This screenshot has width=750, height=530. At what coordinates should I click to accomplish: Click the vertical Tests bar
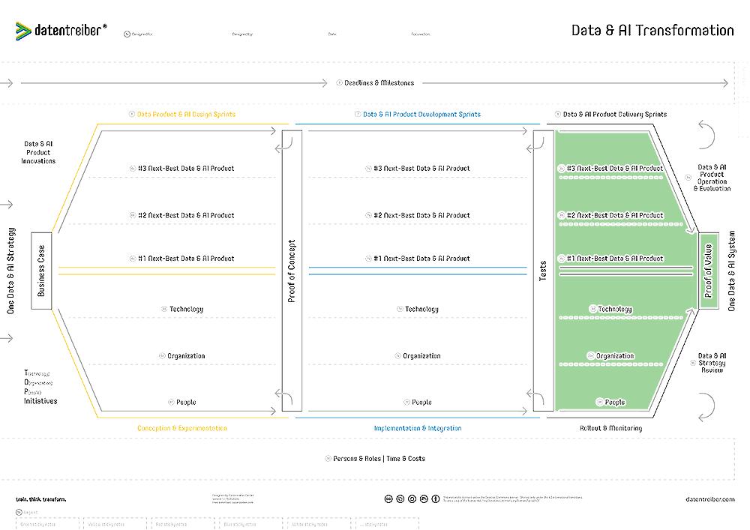543,271
